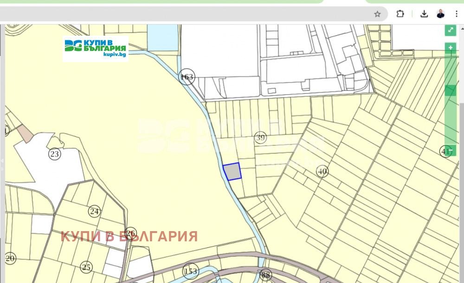Zoom out with the minus button
The height and width of the screenshot is (283, 464).
[x=450, y=151]
